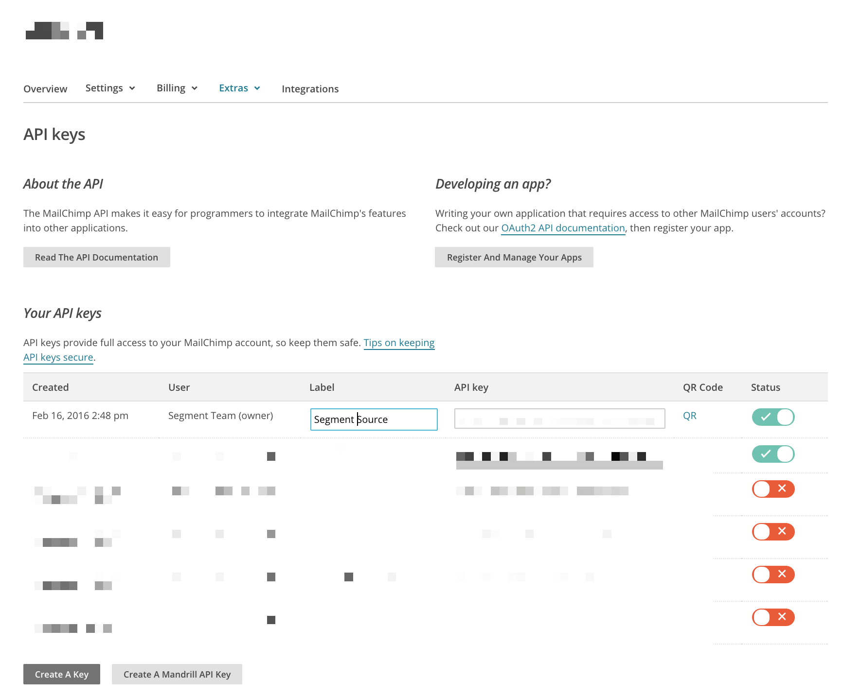Click Read The API Documentation
Screen dimensions: 861x698
(x=96, y=257)
